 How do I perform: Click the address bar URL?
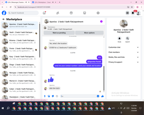[x=34, y=7]
